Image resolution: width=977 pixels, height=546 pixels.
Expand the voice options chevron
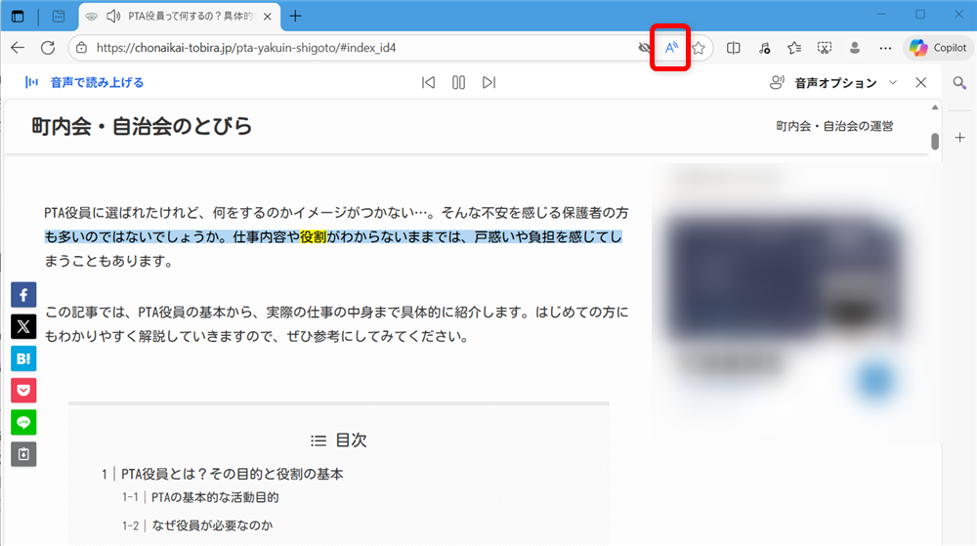click(x=893, y=83)
